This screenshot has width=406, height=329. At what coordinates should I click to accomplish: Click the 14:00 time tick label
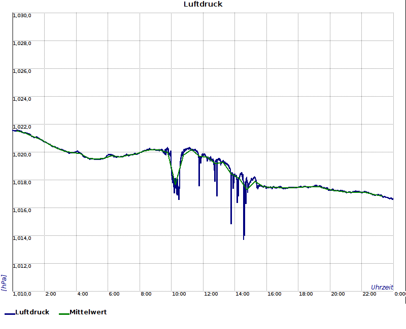coord(243,294)
